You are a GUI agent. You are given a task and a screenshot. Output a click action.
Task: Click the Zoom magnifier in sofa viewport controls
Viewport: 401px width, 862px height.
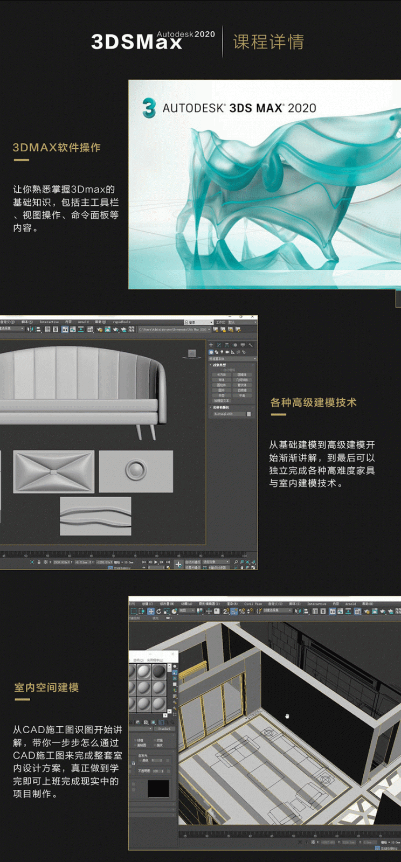[236, 562]
